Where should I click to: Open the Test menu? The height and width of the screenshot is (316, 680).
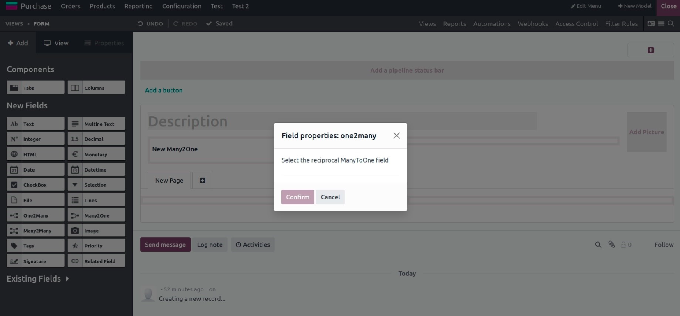pos(217,6)
